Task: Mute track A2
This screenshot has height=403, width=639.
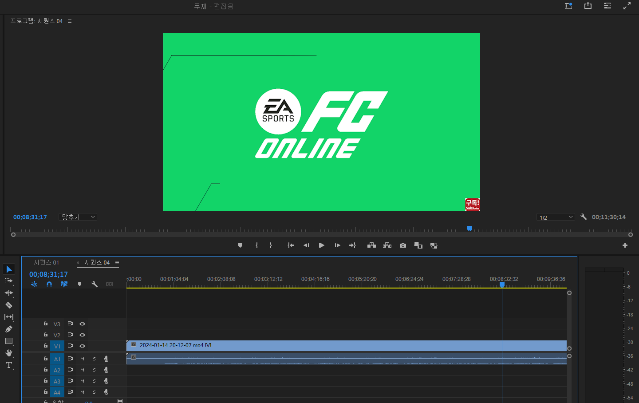Action: coord(82,370)
